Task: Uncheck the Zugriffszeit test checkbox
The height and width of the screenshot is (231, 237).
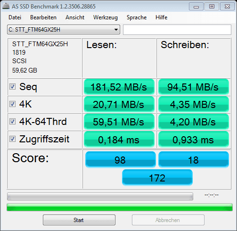Action: [12, 139]
